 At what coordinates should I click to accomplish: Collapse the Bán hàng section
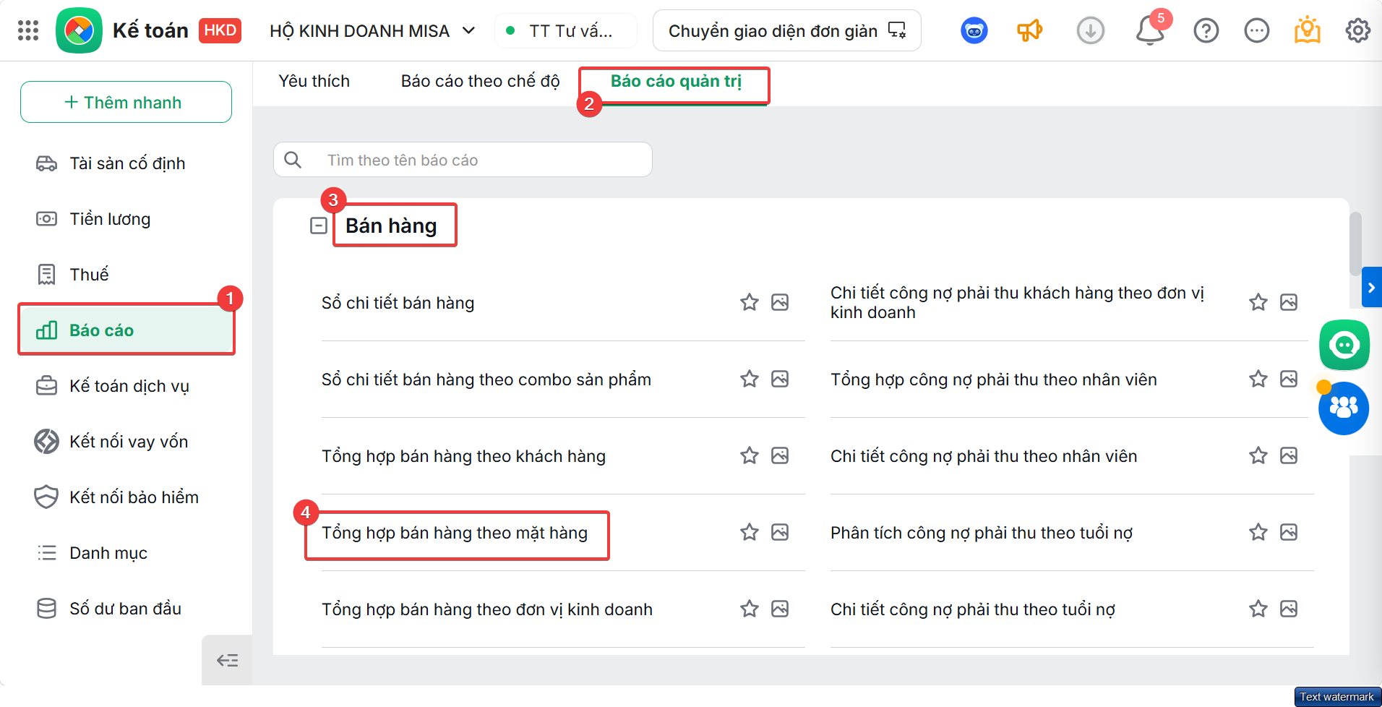319,226
